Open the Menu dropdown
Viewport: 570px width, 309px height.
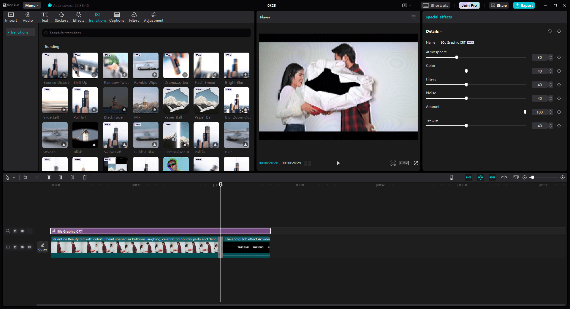point(32,5)
